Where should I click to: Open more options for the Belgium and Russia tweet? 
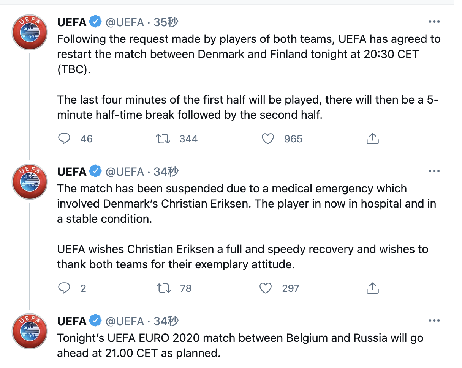click(434, 321)
